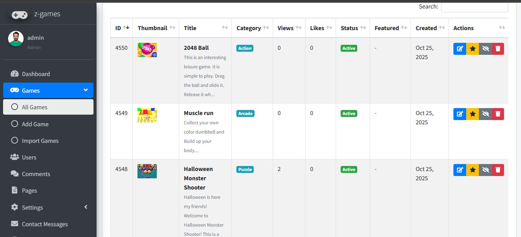Click the z-games gamepad logo icon
Screen dimensions: 521x237
click(19, 15)
